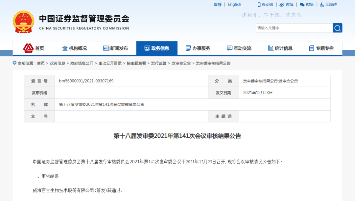The image size is (355, 201).
Task: Click the English subtitle CHINA SECURITIES REGULATORY COMMISSION
Action: click(84, 28)
